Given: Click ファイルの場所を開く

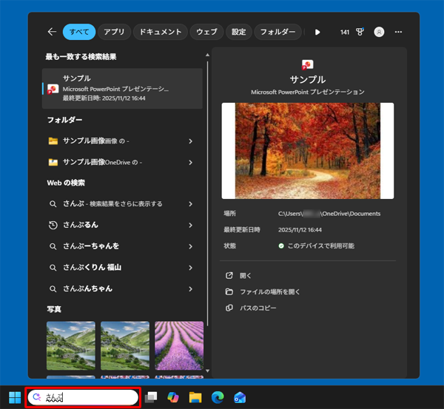Looking at the screenshot, I should (268, 291).
